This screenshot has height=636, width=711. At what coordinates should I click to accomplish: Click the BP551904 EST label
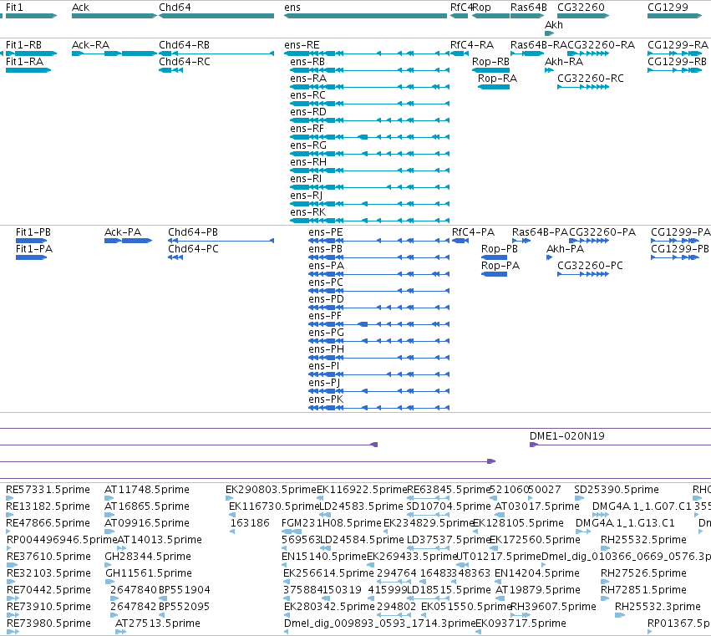185,590
